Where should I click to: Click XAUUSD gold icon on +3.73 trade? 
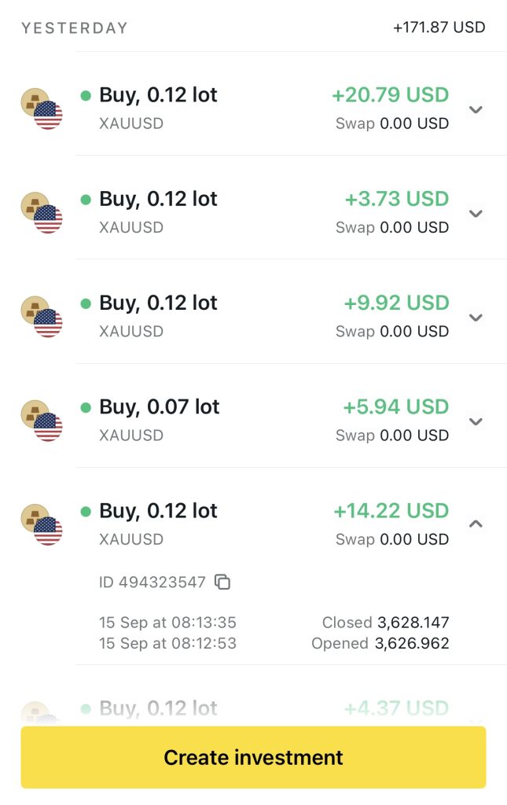[42, 213]
